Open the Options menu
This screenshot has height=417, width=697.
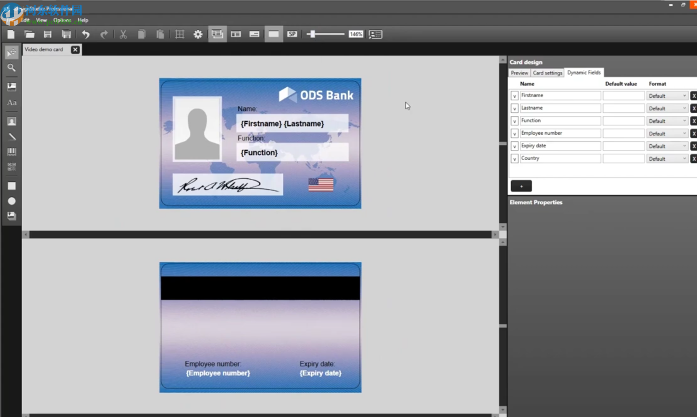click(62, 20)
